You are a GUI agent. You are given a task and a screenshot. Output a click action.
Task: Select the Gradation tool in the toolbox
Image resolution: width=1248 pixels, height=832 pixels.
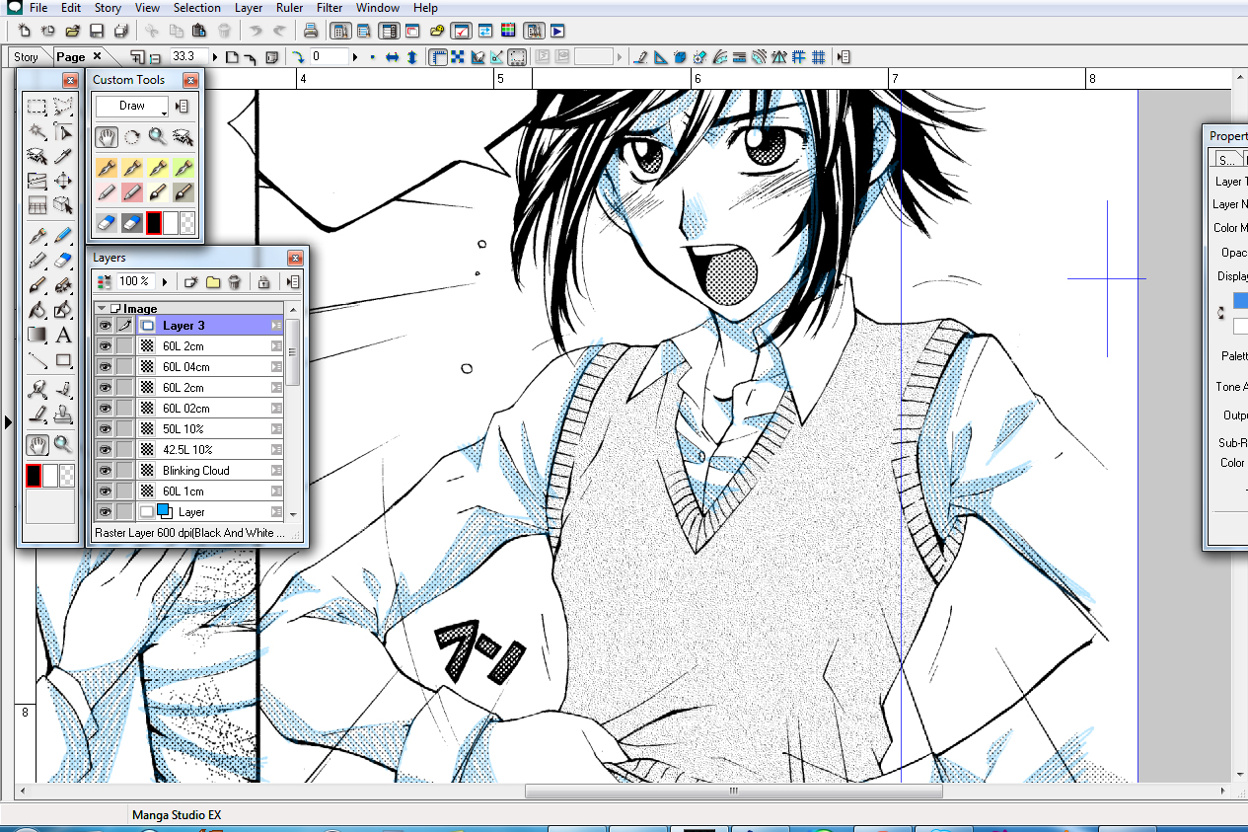point(37,335)
